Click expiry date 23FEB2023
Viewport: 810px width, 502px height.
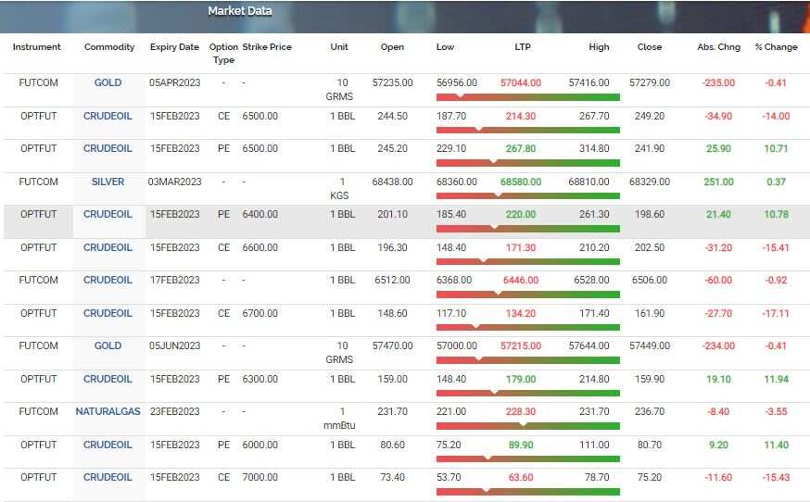pyautogui.click(x=174, y=411)
